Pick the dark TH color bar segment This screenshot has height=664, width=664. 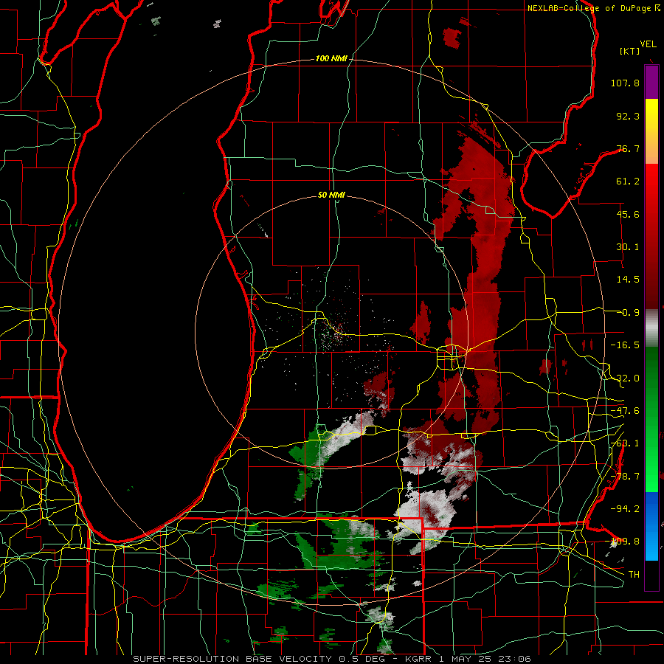click(651, 575)
